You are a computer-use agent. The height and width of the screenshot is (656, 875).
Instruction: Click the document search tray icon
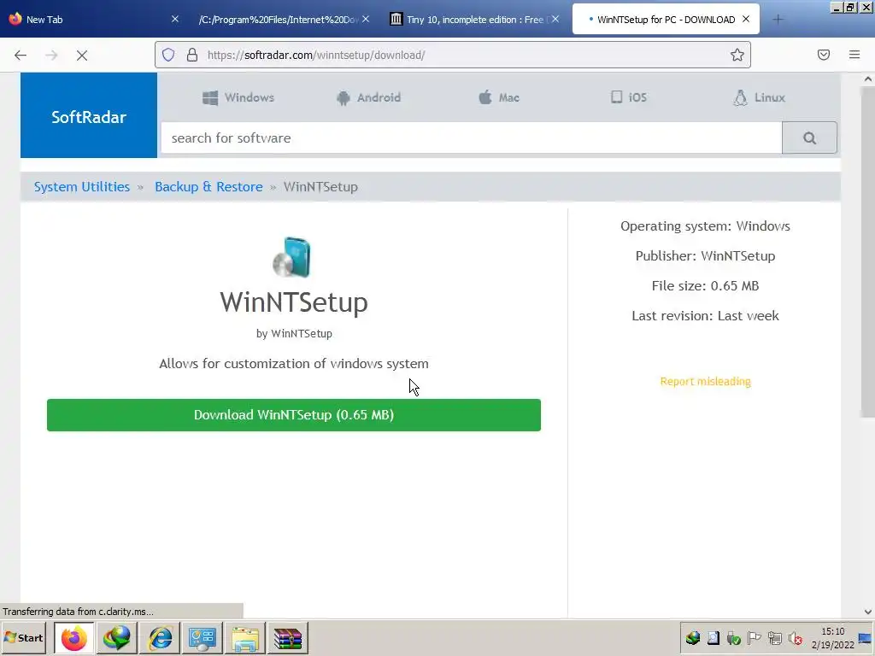[714, 638]
